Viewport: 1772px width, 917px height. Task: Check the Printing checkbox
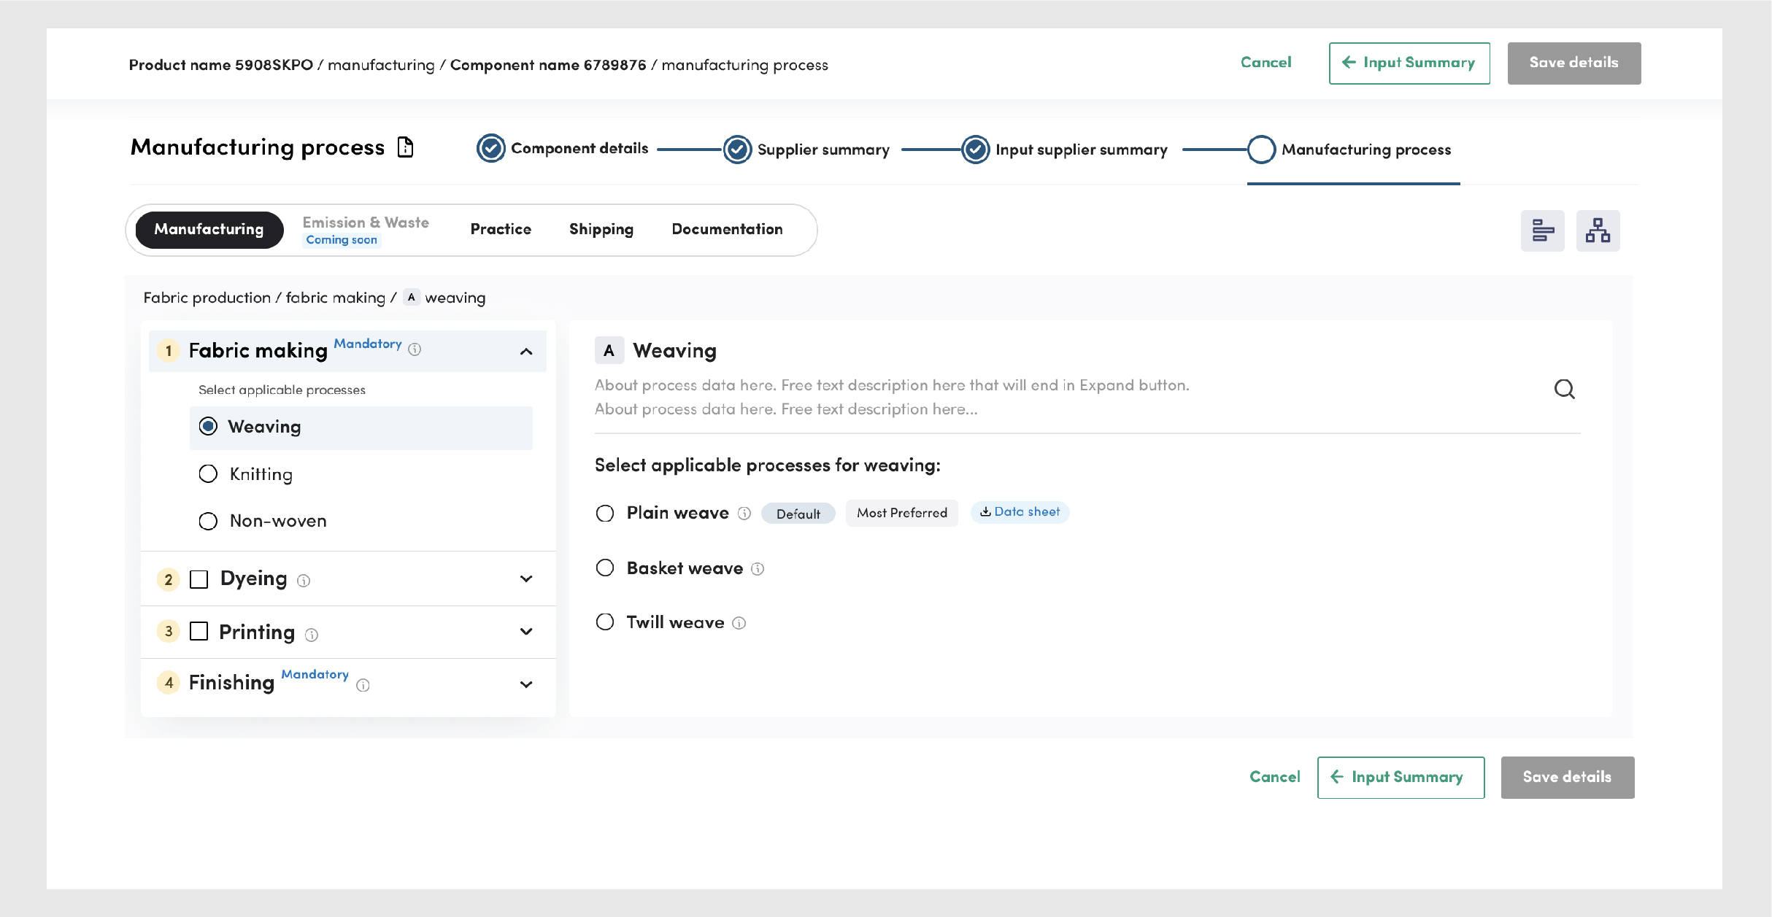pos(199,632)
